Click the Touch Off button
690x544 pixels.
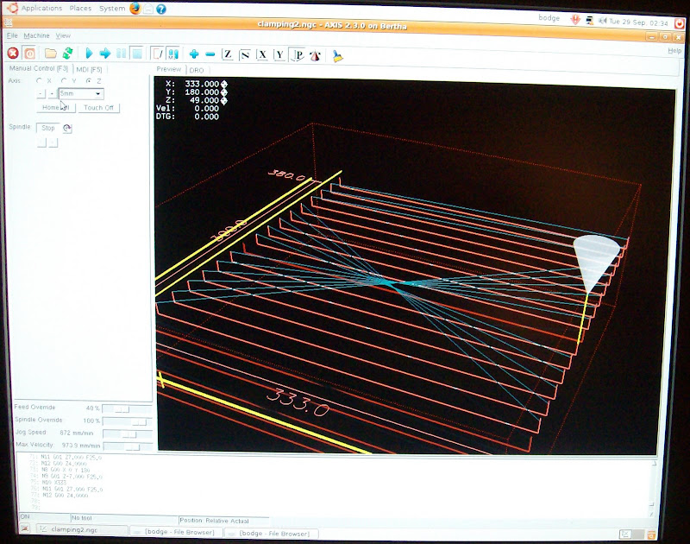(100, 108)
